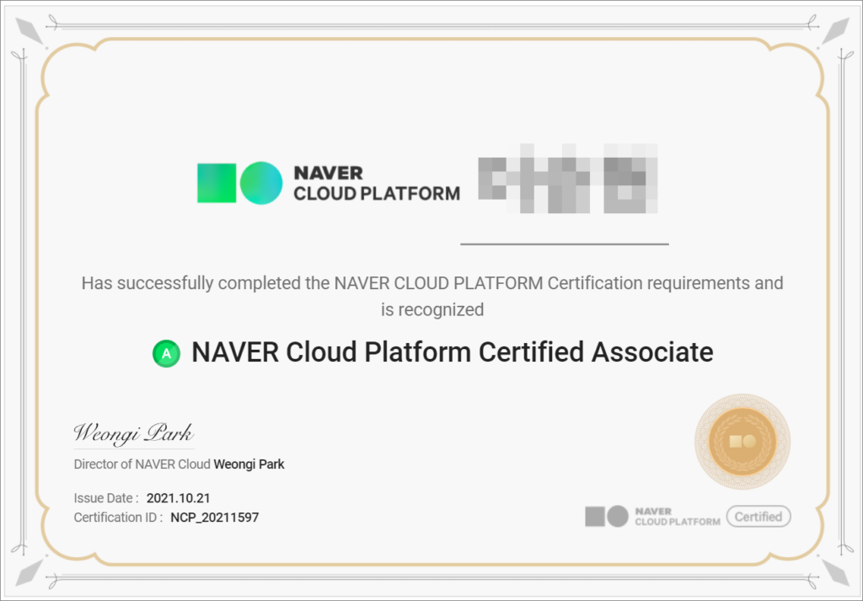Click the bottom-right corner leaf ornament

(834, 571)
